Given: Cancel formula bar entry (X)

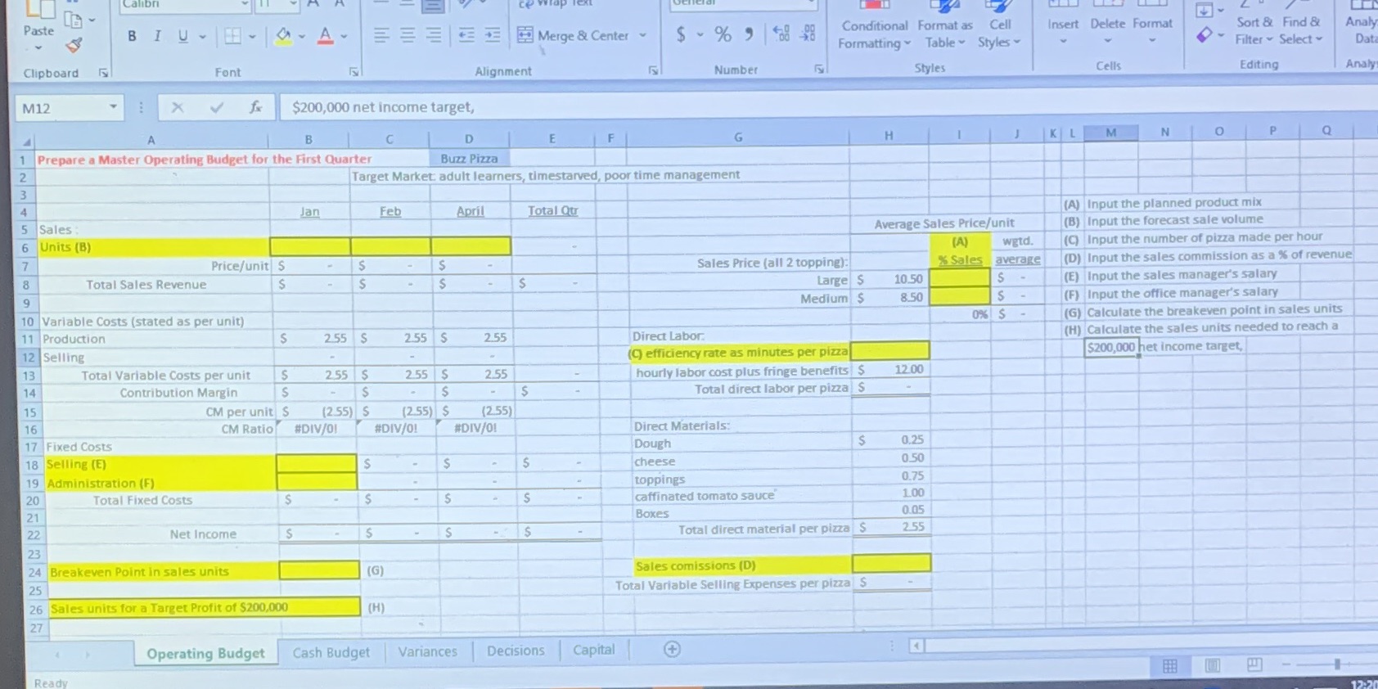Looking at the screenshot, I should [x=178, y=107].
